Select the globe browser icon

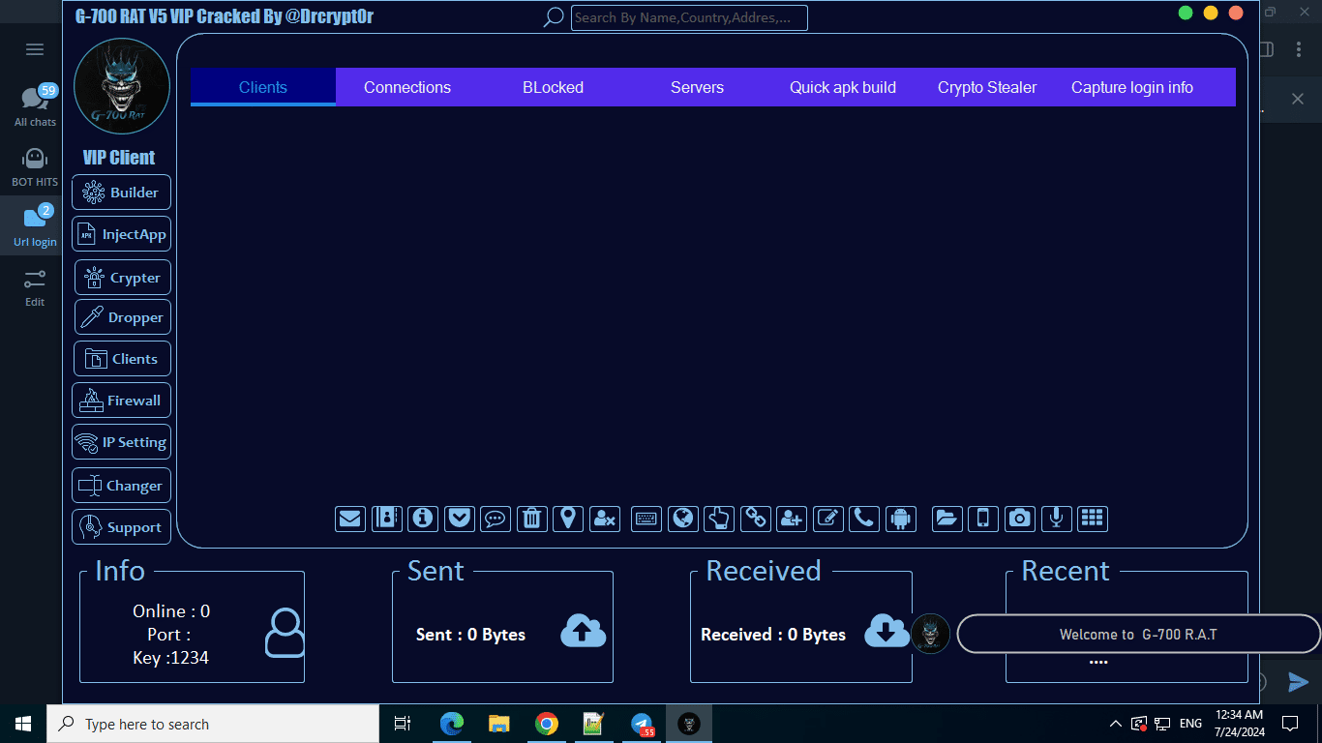point(682,519)
